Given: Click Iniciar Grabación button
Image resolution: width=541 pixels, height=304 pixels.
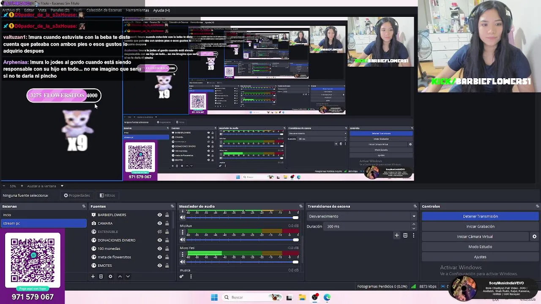Looking at the screenshot, I should tap(480, 226).
